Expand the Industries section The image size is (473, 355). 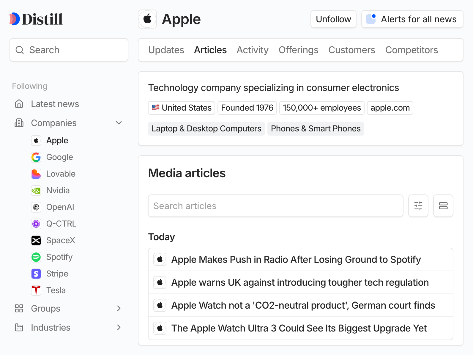119,327
